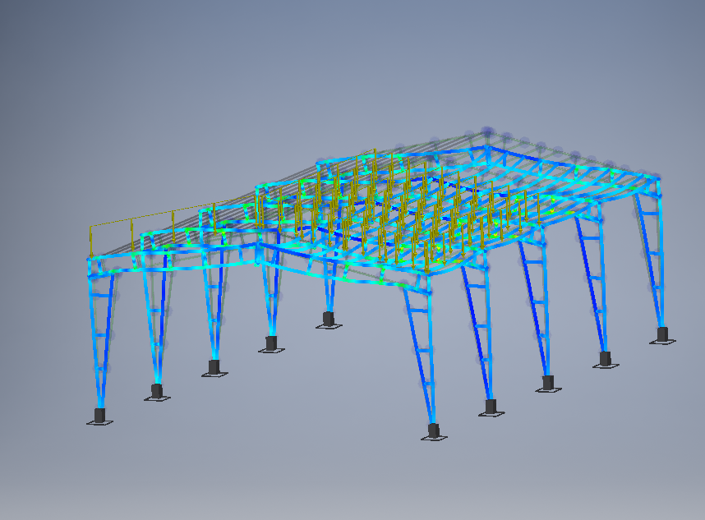Select the eave joint atop the front-right column
The height and width of the screenshot is (520, 705).
tap(426, 288)
